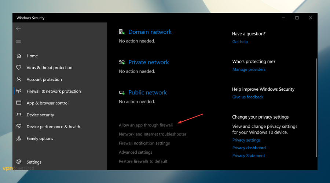The image size is (330, 183).
Task: Open Private network settings
Action: (x=148, y=63)
